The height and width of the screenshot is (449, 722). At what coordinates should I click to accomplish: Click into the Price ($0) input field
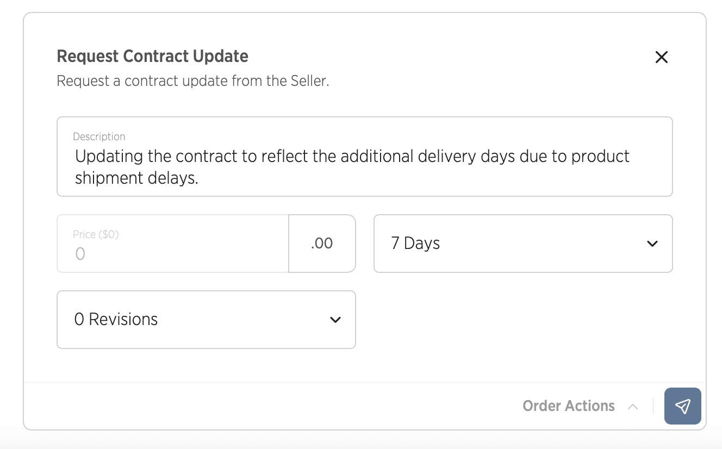(173, 244)
